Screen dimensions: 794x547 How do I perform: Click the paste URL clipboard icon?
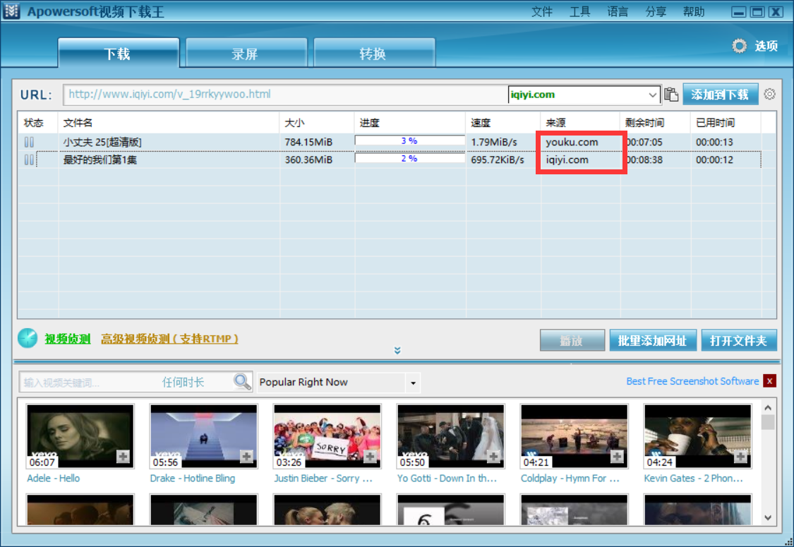click(x=671, y=95)
